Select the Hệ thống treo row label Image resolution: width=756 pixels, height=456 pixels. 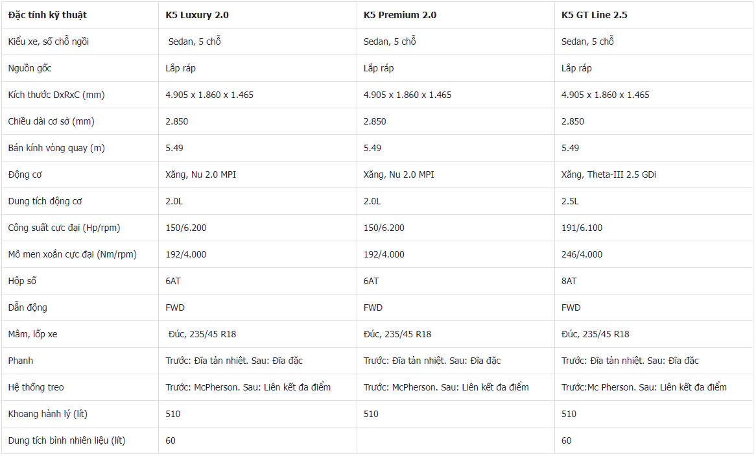(x=36, y=387)
